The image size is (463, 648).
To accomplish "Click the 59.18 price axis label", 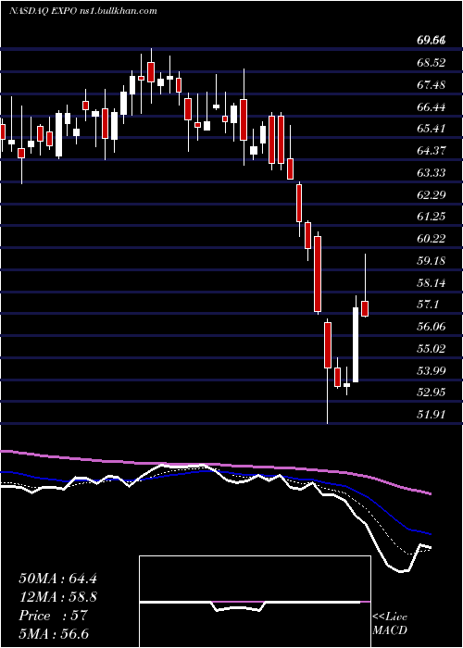I will (x=432, y=261).
